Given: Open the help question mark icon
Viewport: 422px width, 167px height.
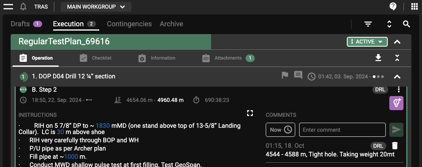Looking at the screenshot, I should (x=393, y=7).
